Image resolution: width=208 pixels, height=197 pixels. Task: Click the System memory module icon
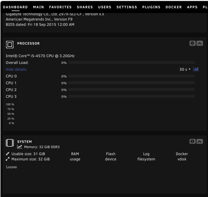[10, 143]
